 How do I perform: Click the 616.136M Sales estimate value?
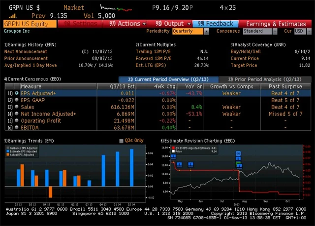[x=123, y=107]
